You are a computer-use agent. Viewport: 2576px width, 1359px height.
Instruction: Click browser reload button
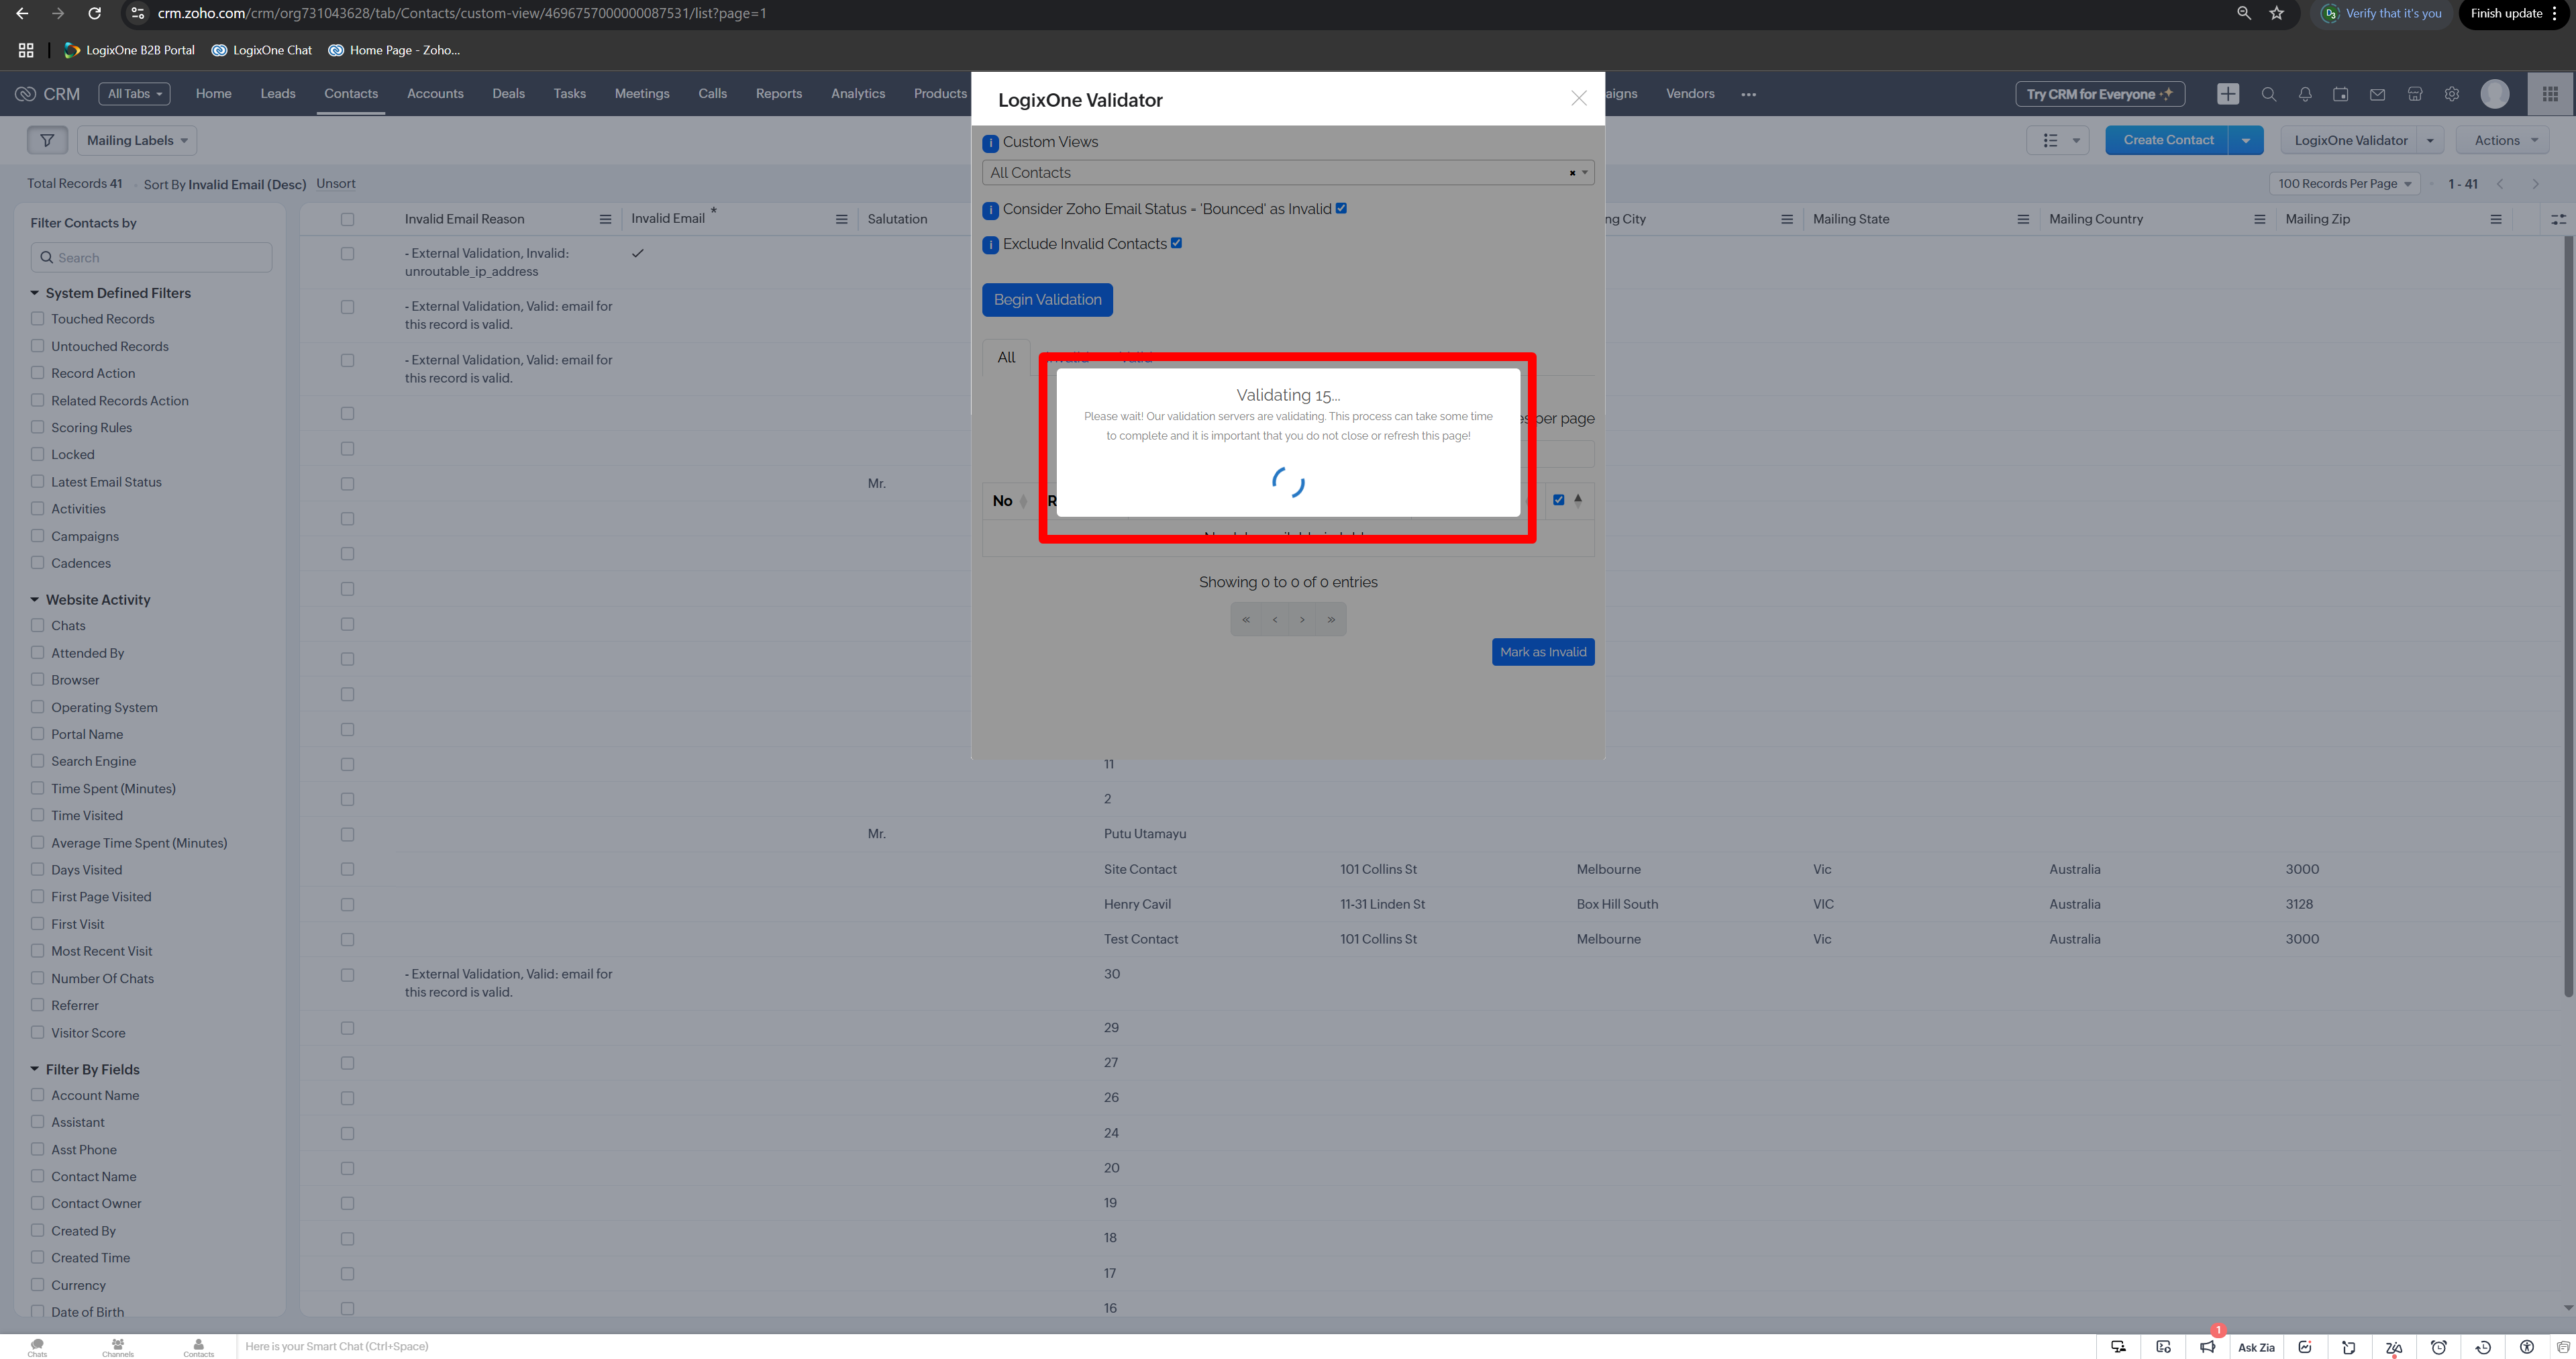[94, 14]
